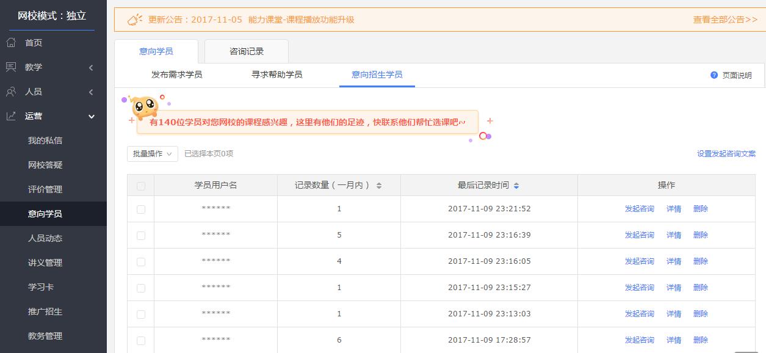The width and height of the screenshot is (766, 353).
Task: Toggle the select-all checkbox in table header
Action: click(x=141, y=186)
